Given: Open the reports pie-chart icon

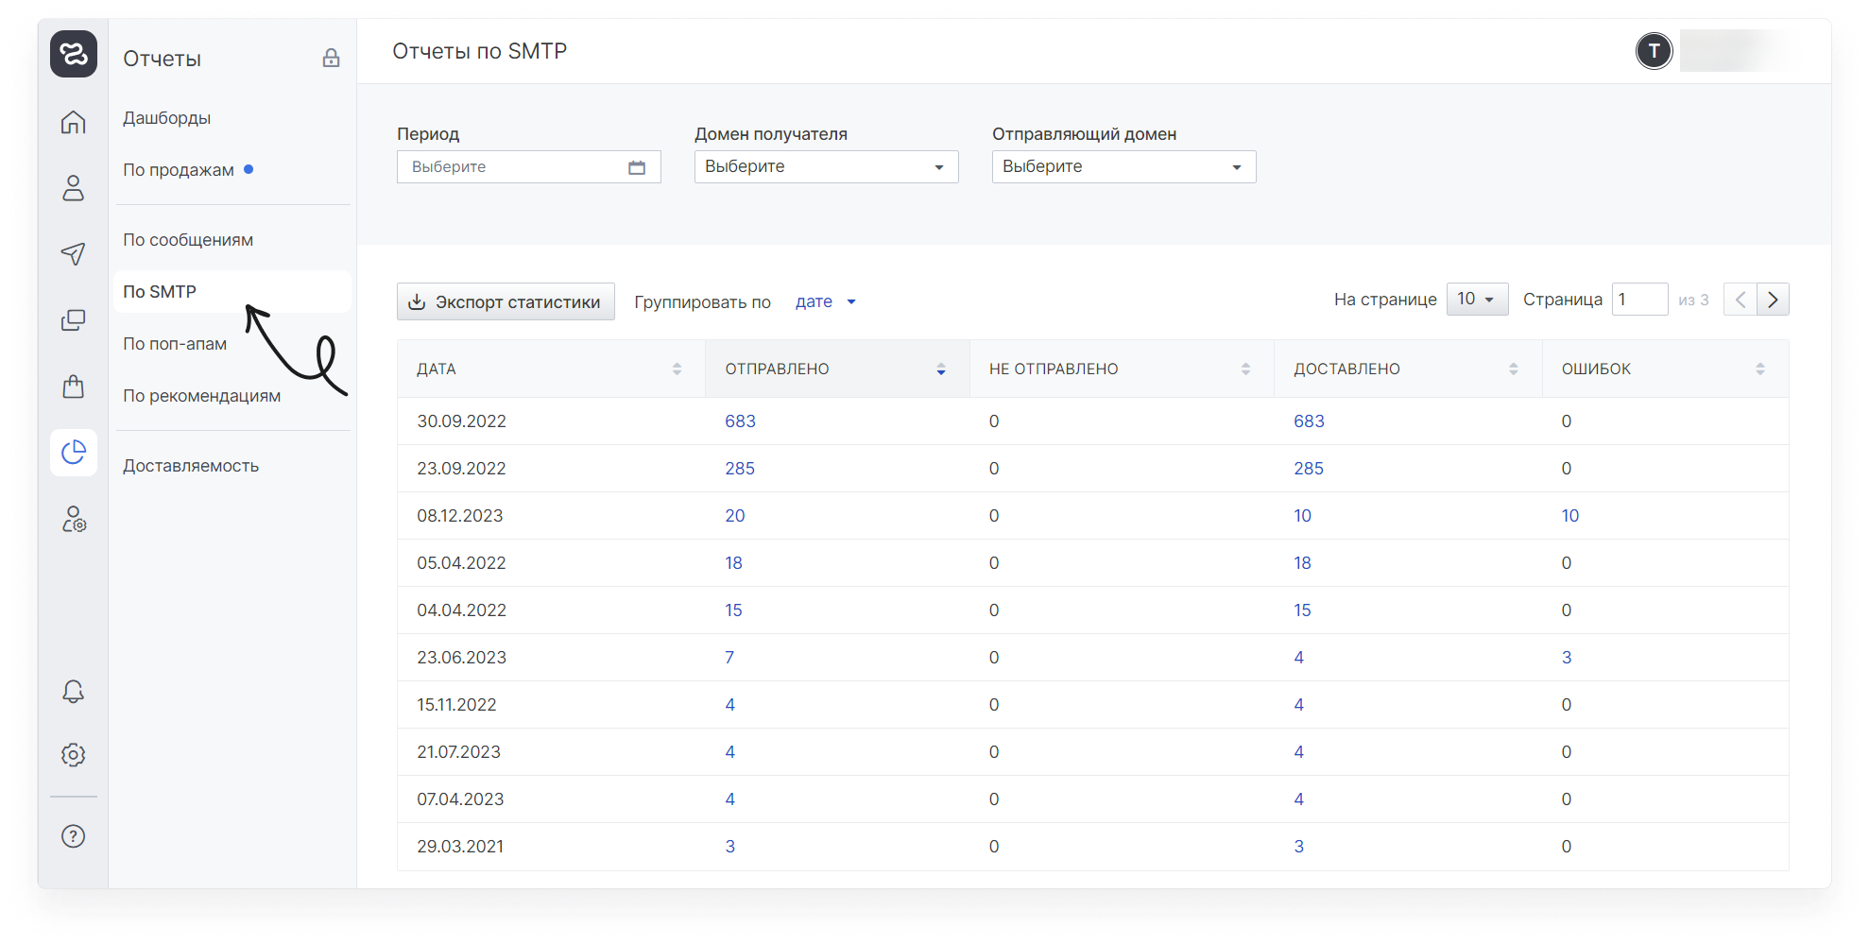Looking at the screenshot, I should [74, 453].
